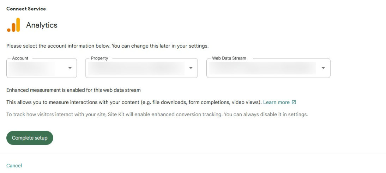Click the Enhanced measurement is enabled message

(x=74, y=90)
